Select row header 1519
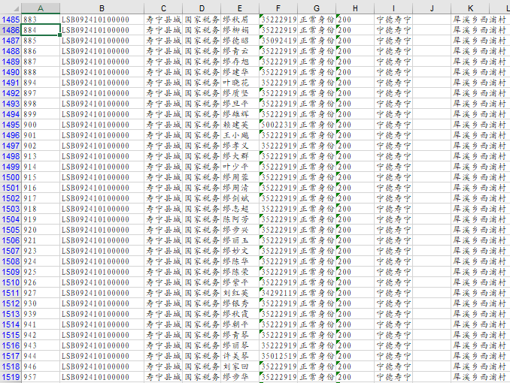 (x=11, y=377)
